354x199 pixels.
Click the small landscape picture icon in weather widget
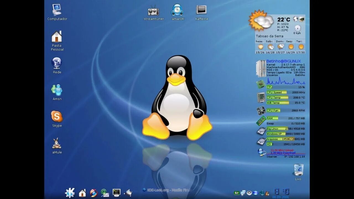pyautogui.click(x=302, y=19)
